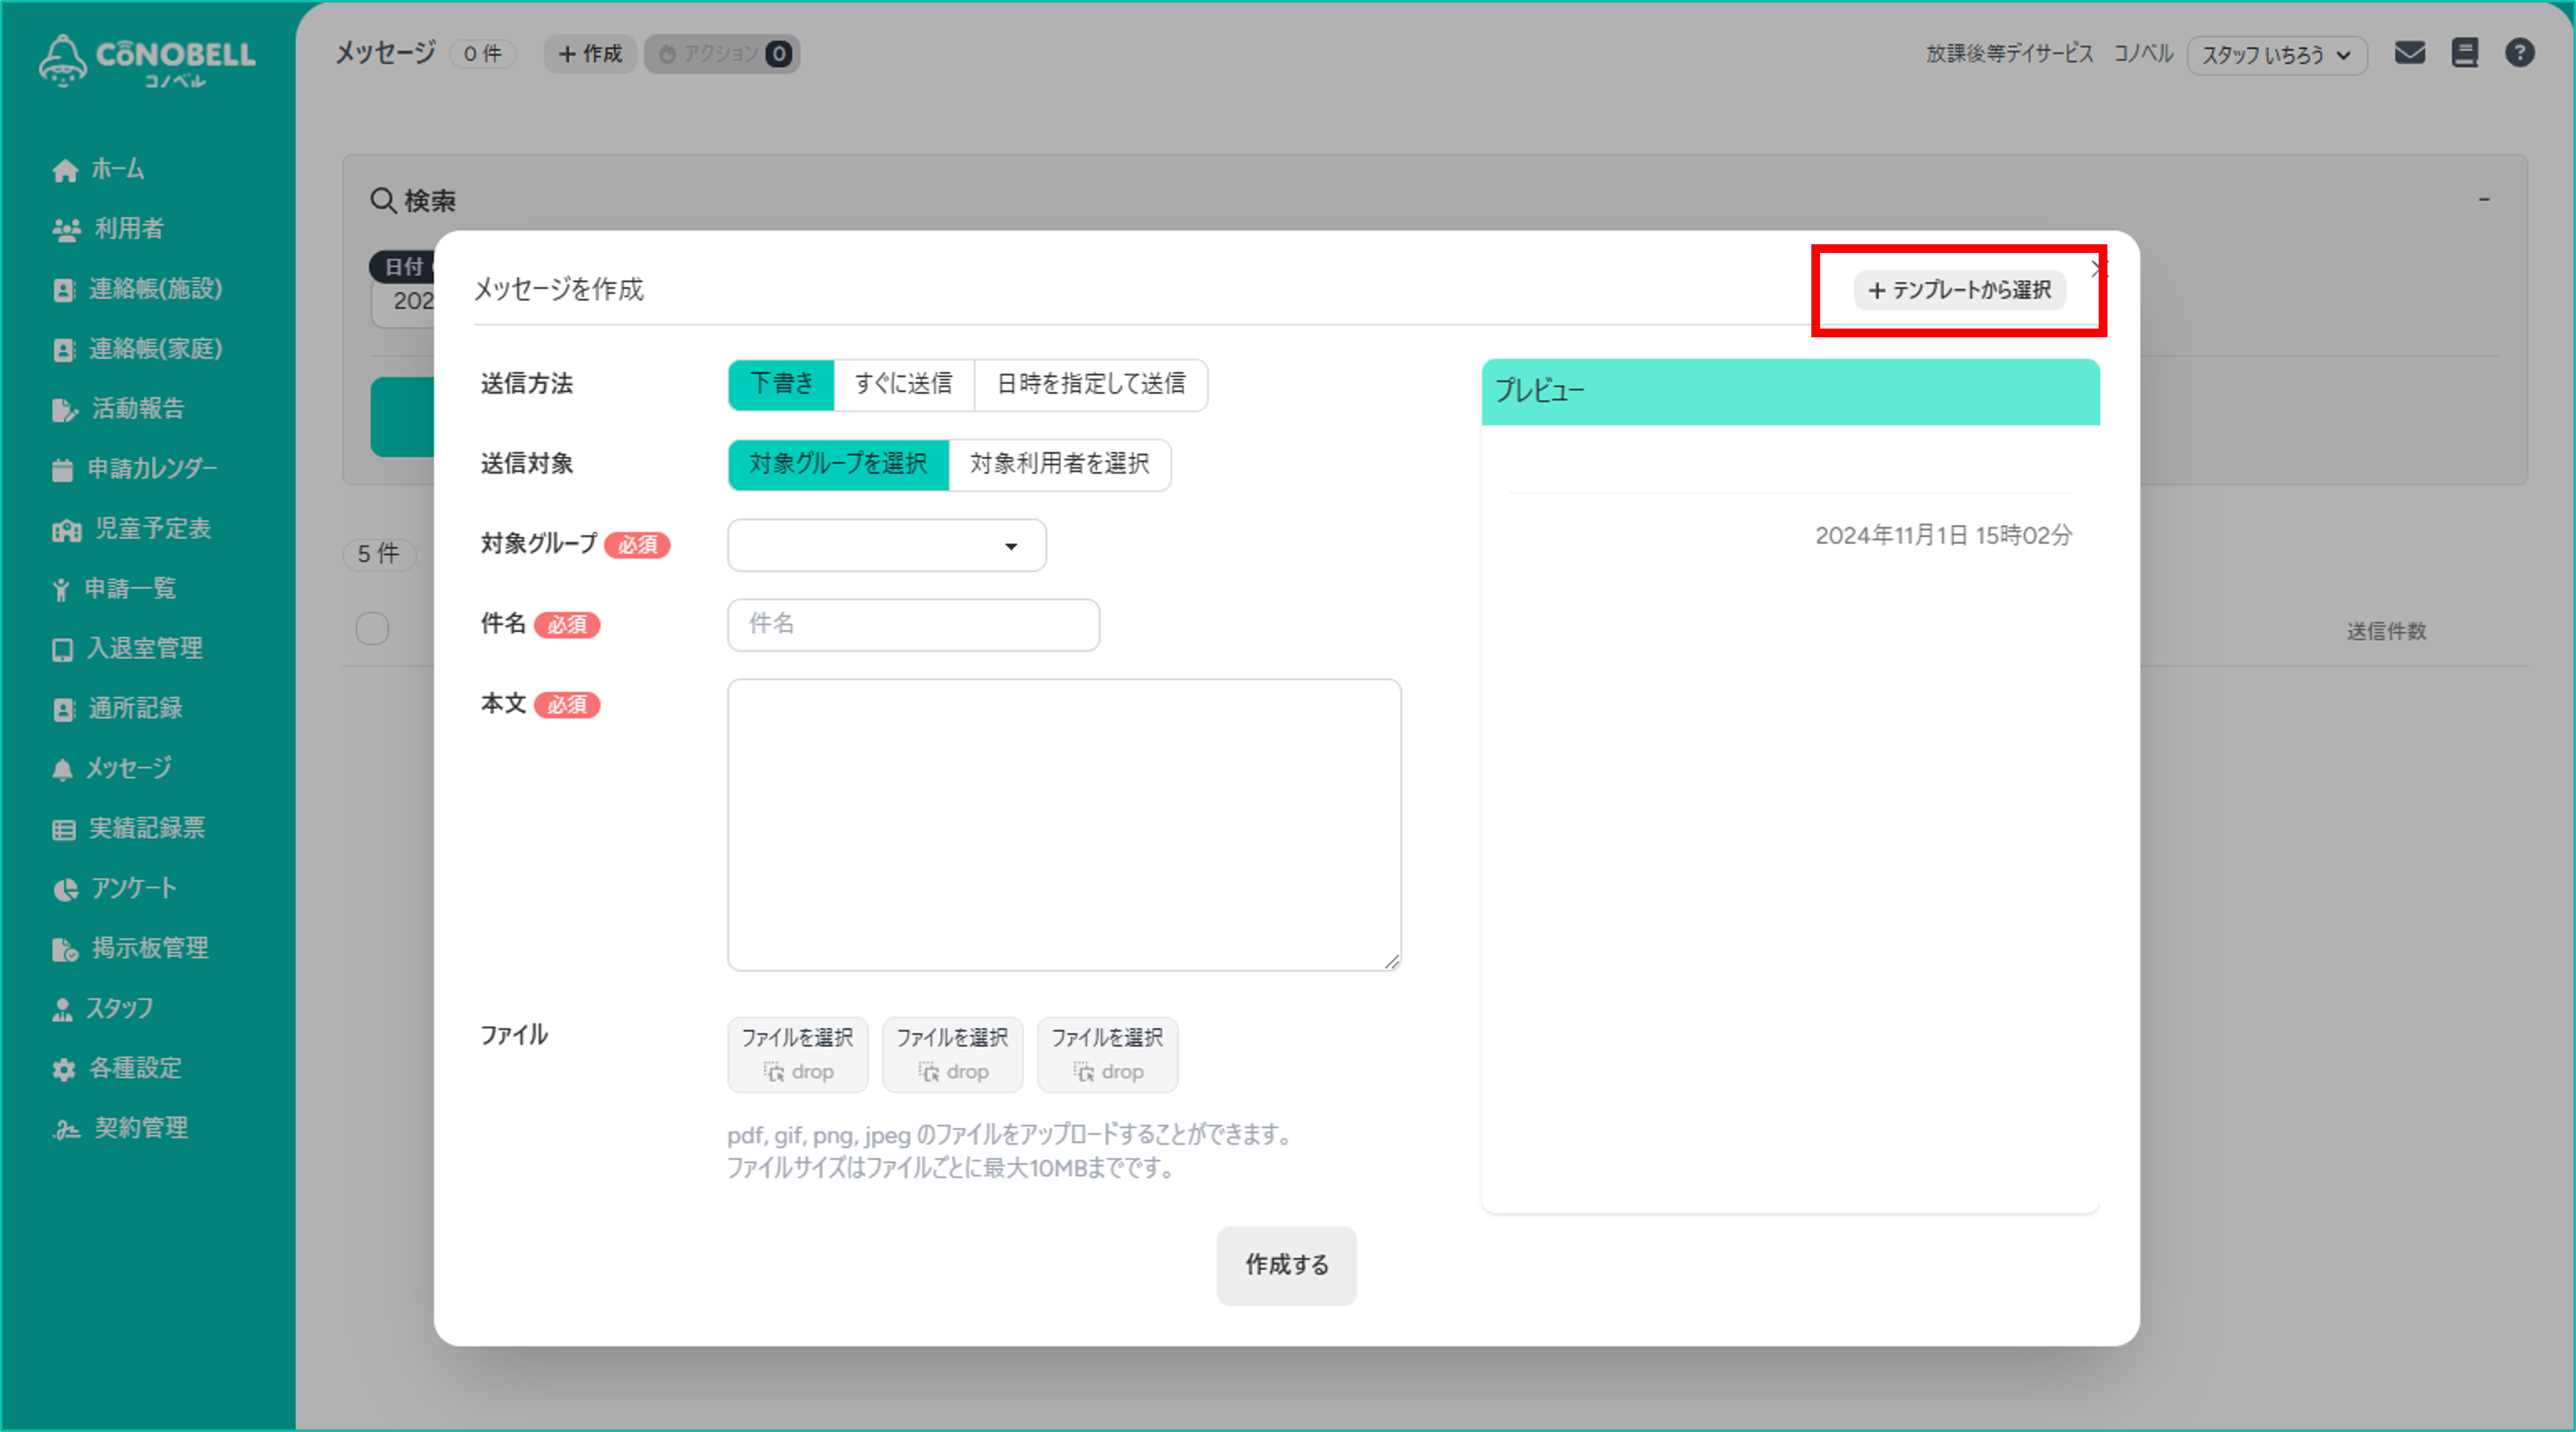The image size is (2576, 1432).
Task: Click the search magnifier icon by 検索
Action: [383, 201]
